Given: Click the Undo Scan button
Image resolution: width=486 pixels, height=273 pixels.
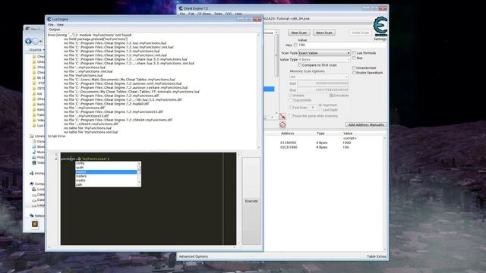Looking at the screenshot, I should [360, 33].
